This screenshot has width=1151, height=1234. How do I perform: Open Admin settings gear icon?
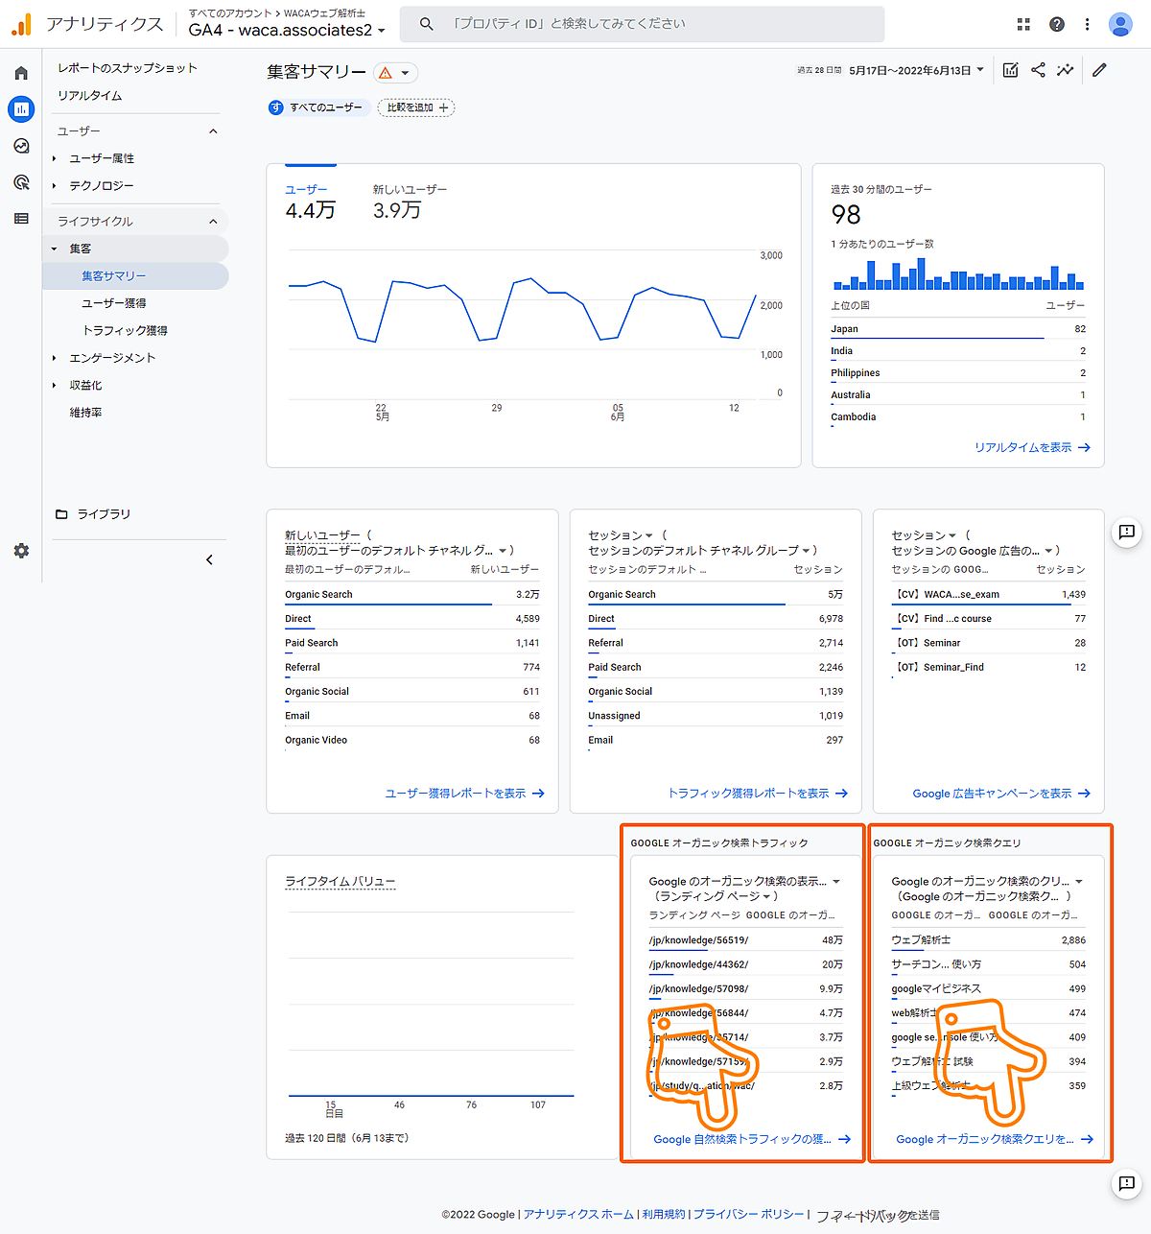pyautogui.click(x=21, y=551)
